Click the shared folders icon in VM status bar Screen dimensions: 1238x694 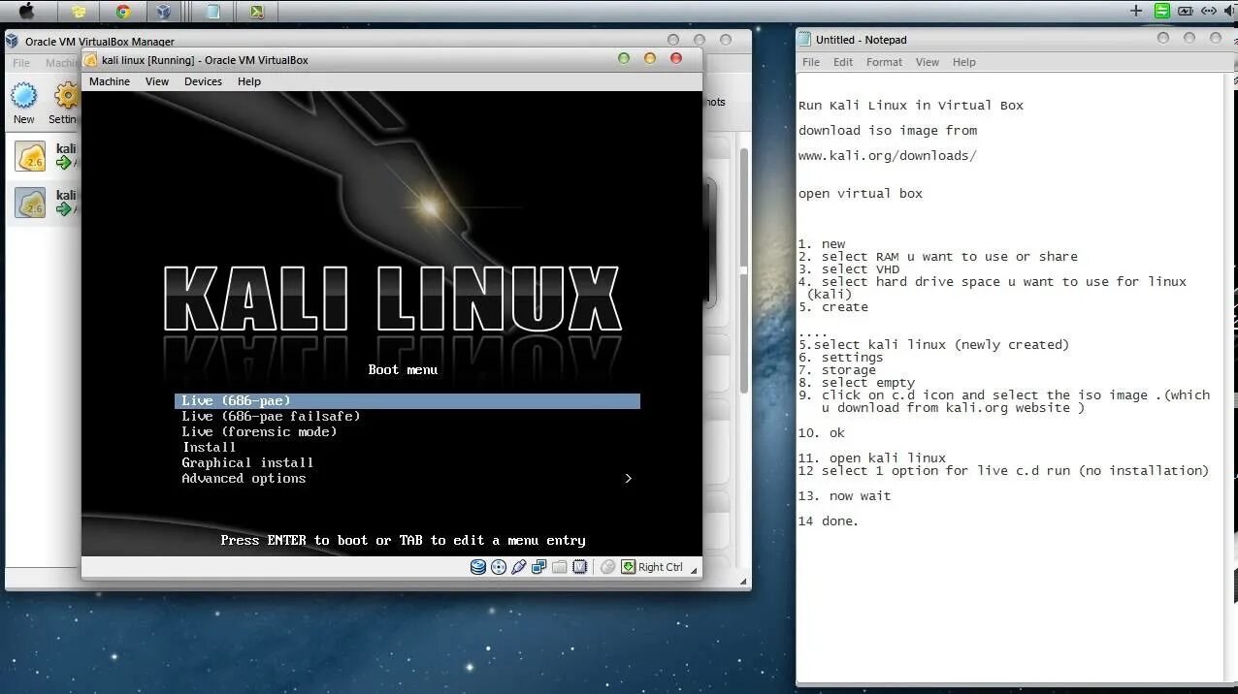click(x=560, y=567)
